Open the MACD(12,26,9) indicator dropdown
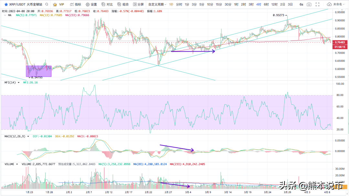The width and height of the screenshot is (349, 196). (x=29, y=136)
